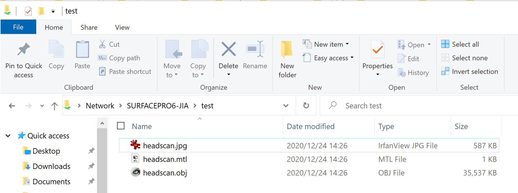Screen dimensions: 518x193
Task: Click Pin to Quick access icon
Action: 23,49
